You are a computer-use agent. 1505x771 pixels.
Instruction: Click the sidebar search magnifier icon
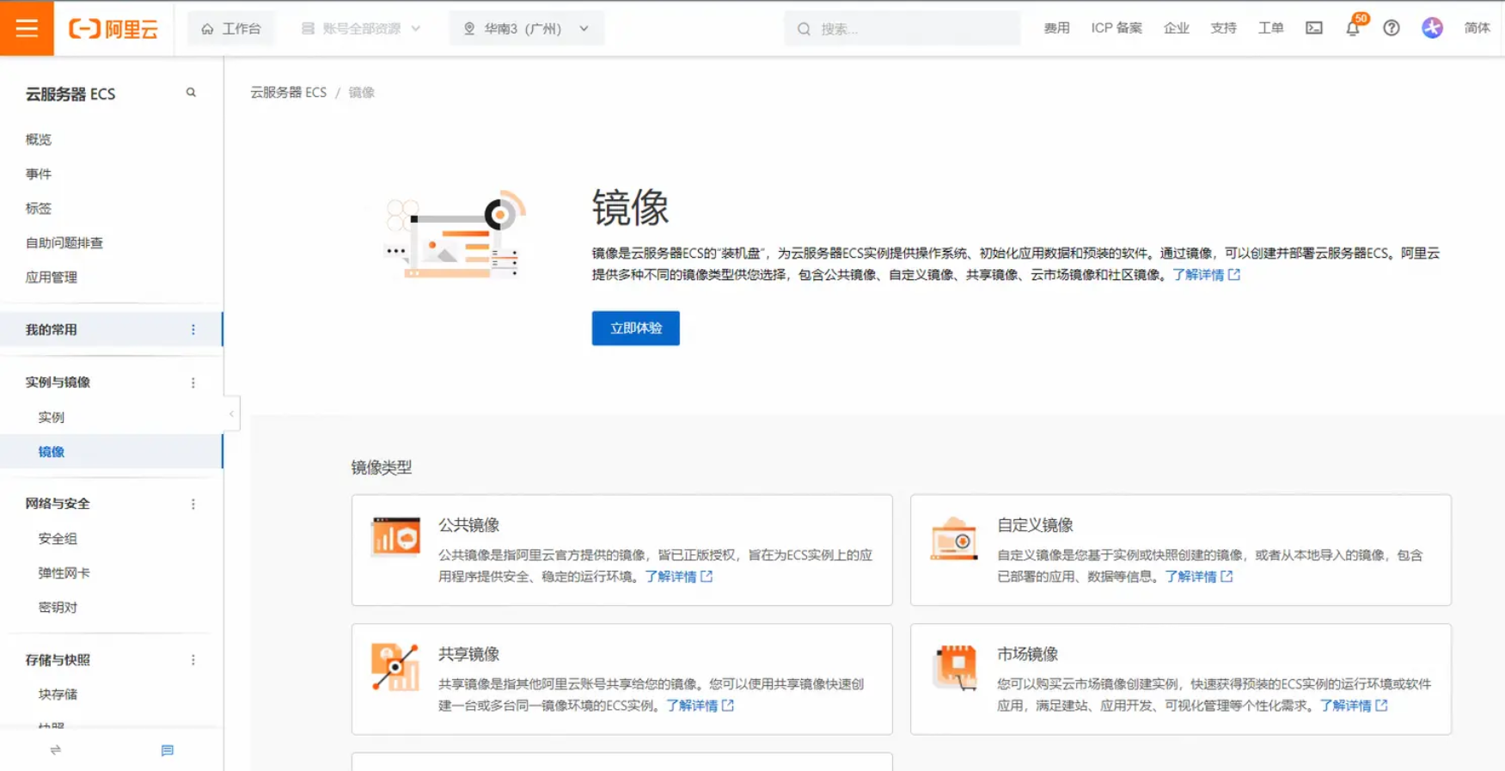pyautogui.click(x=191, y=93)
